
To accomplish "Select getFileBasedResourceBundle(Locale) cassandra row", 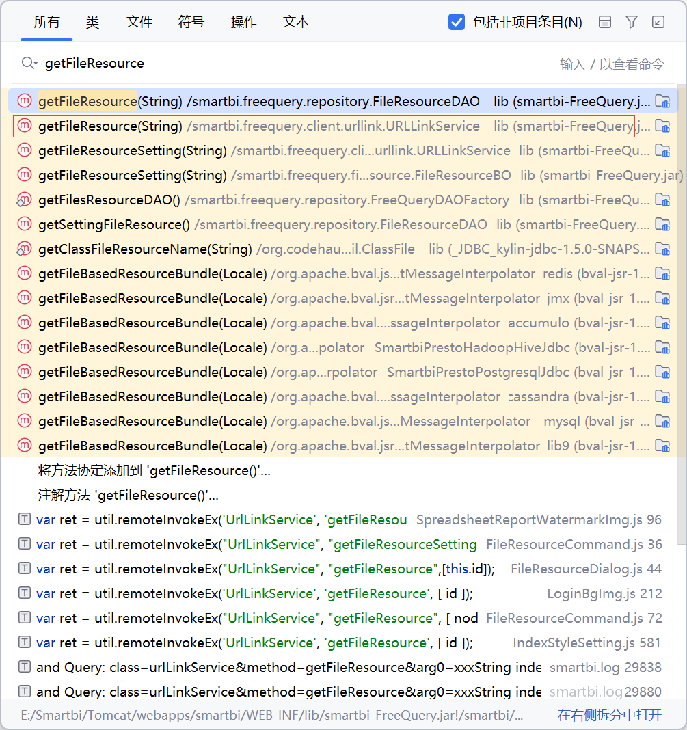I will (x=342, y=396).
